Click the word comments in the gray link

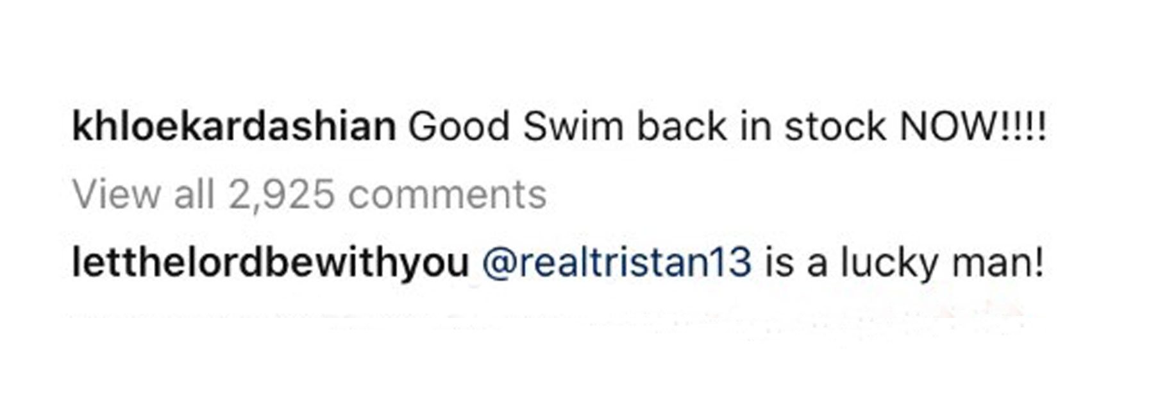pos(447,194)
